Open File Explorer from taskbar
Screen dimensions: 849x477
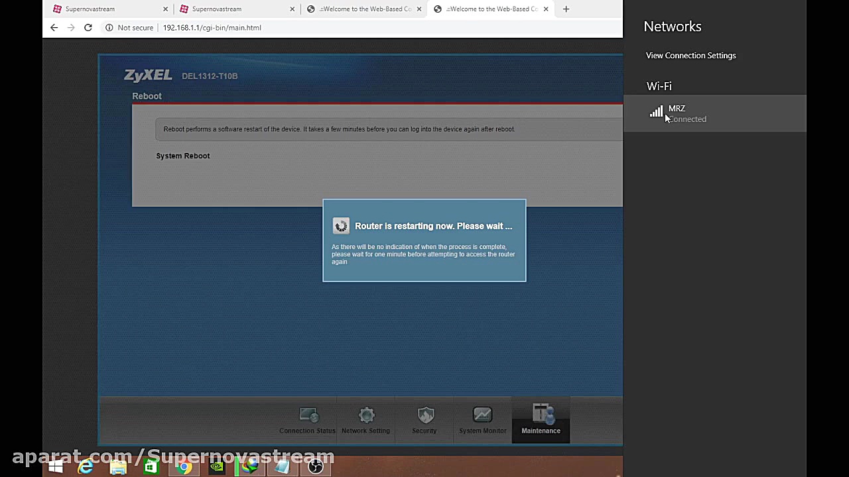coord(118,467)
